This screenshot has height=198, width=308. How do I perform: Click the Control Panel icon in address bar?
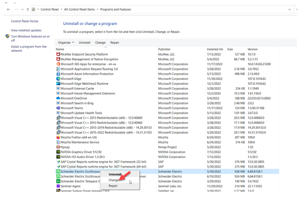pos(33,9)
